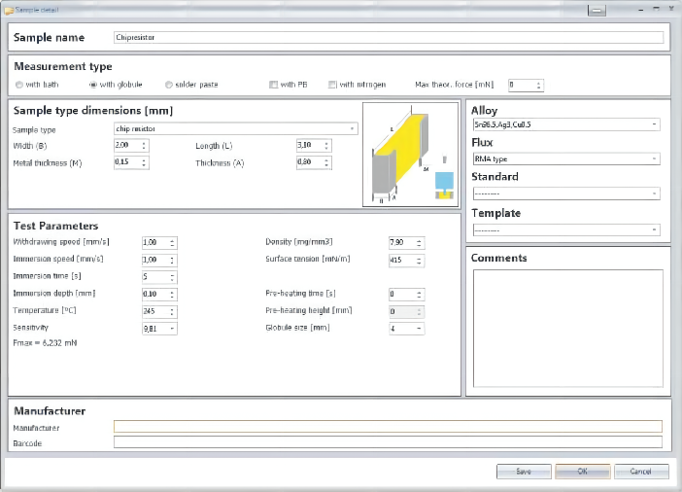Toggle the 'with nitrogen' checkbox
Image resolution: width=682 pixels, height=492 pixels.
[333, 85]
